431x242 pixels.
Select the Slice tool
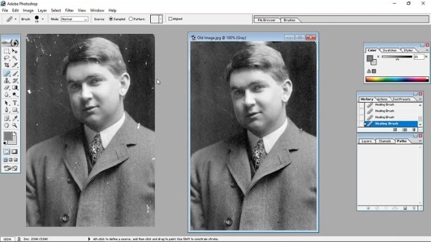click(x=15, y=65)
